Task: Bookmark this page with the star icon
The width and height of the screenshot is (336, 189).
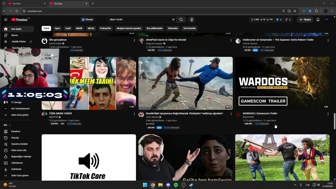Action: pos(295,11)
